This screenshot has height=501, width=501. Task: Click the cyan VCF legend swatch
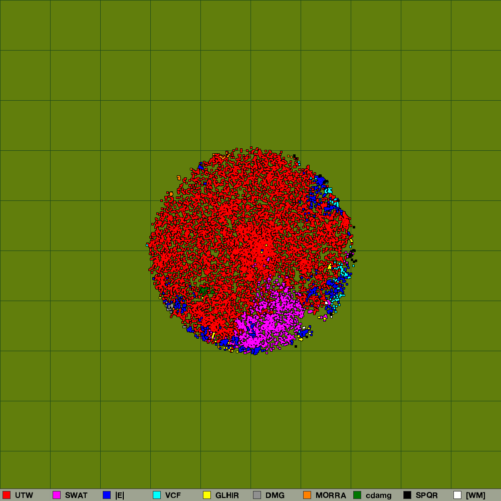157,495
